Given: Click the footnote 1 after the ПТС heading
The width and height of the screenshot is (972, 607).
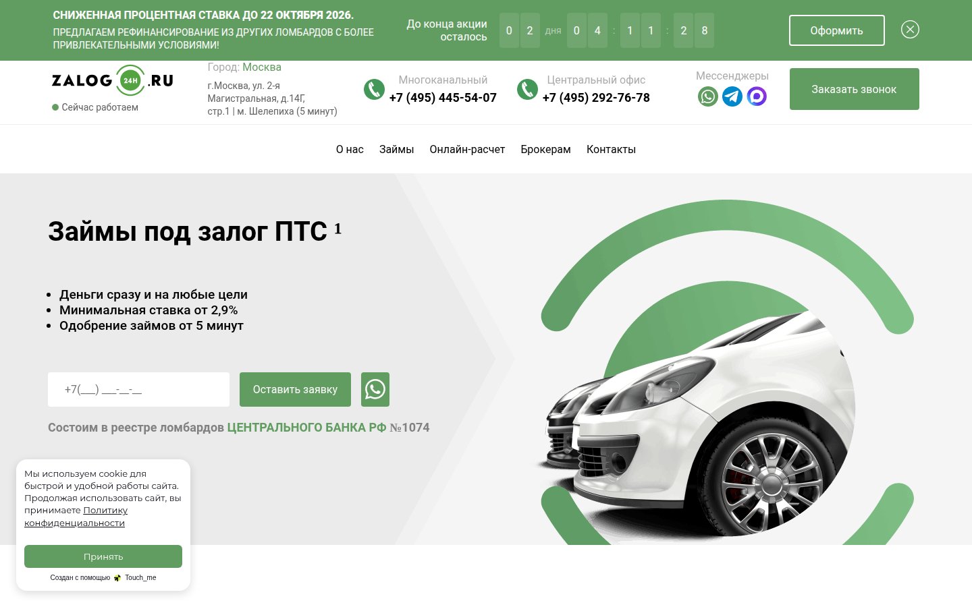Looking at the screenshot, I should 337,229.
